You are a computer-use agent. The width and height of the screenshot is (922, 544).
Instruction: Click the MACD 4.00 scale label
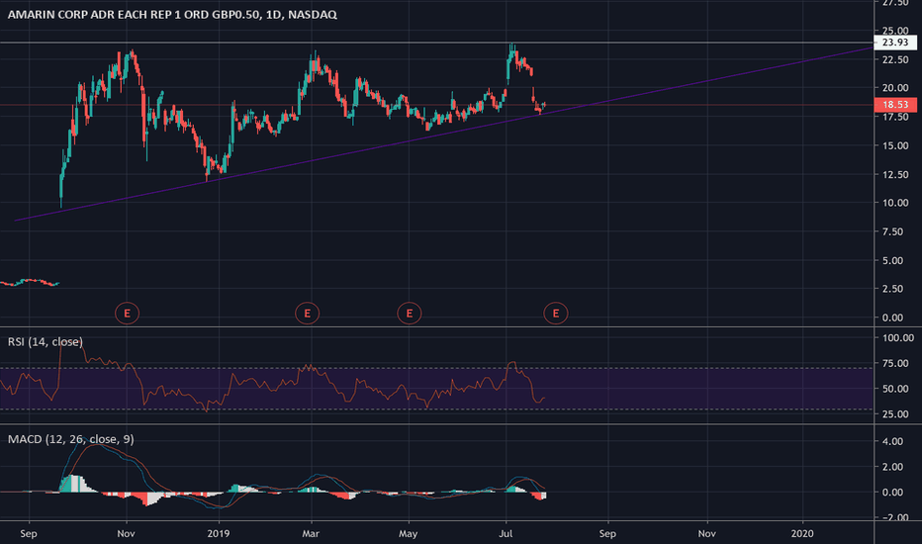pyautogui.click(x=893, y=442)
